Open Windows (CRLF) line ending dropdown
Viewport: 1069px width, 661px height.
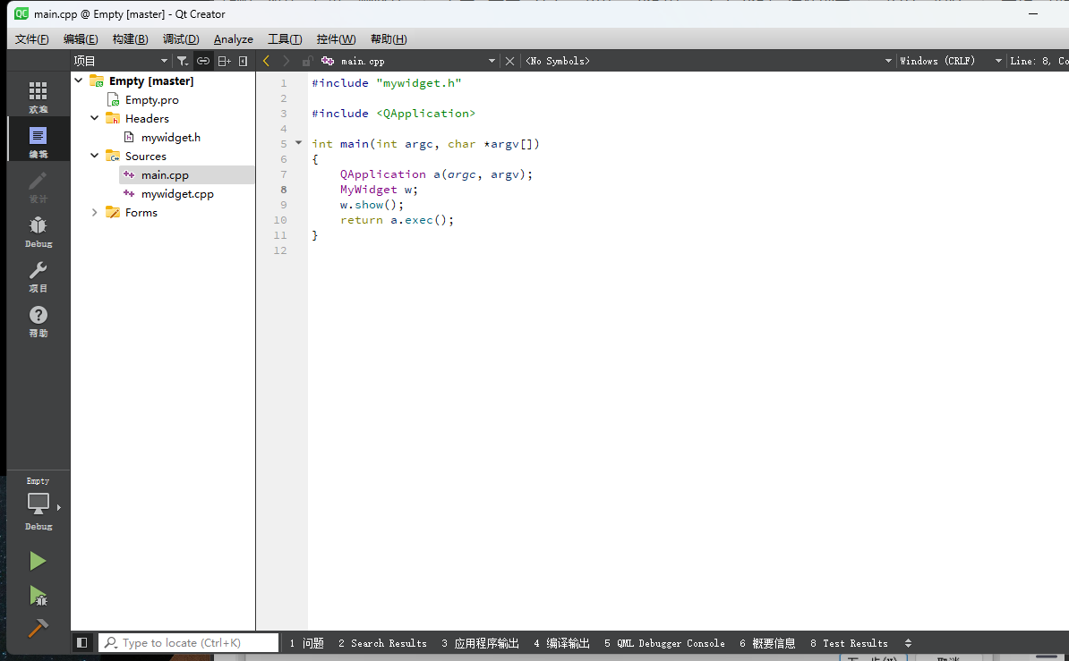951,62
